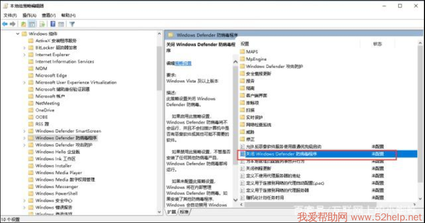Expand the Windows Defender 防病毒程序 tree node
This screenshot has height=223, width=425.
(24, 137)
